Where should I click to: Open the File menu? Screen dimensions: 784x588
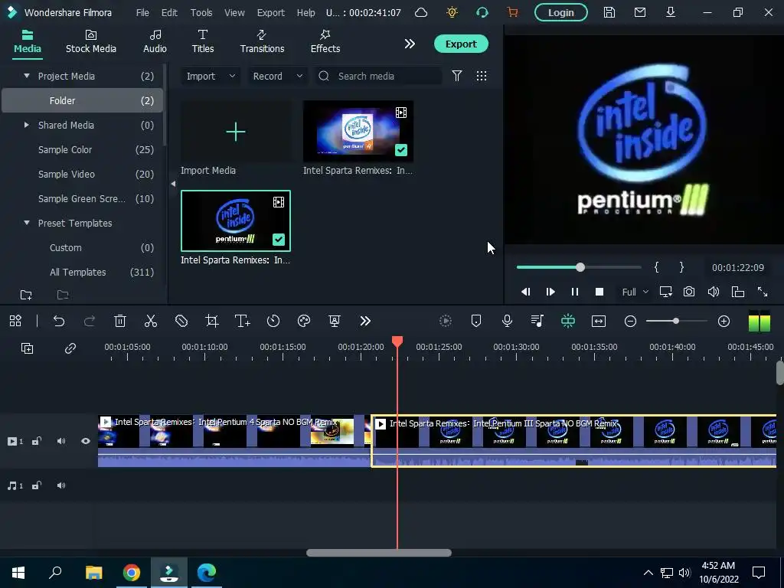pos(142,12)
